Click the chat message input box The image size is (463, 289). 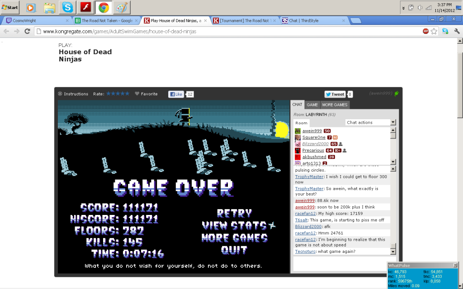(344, 264)
